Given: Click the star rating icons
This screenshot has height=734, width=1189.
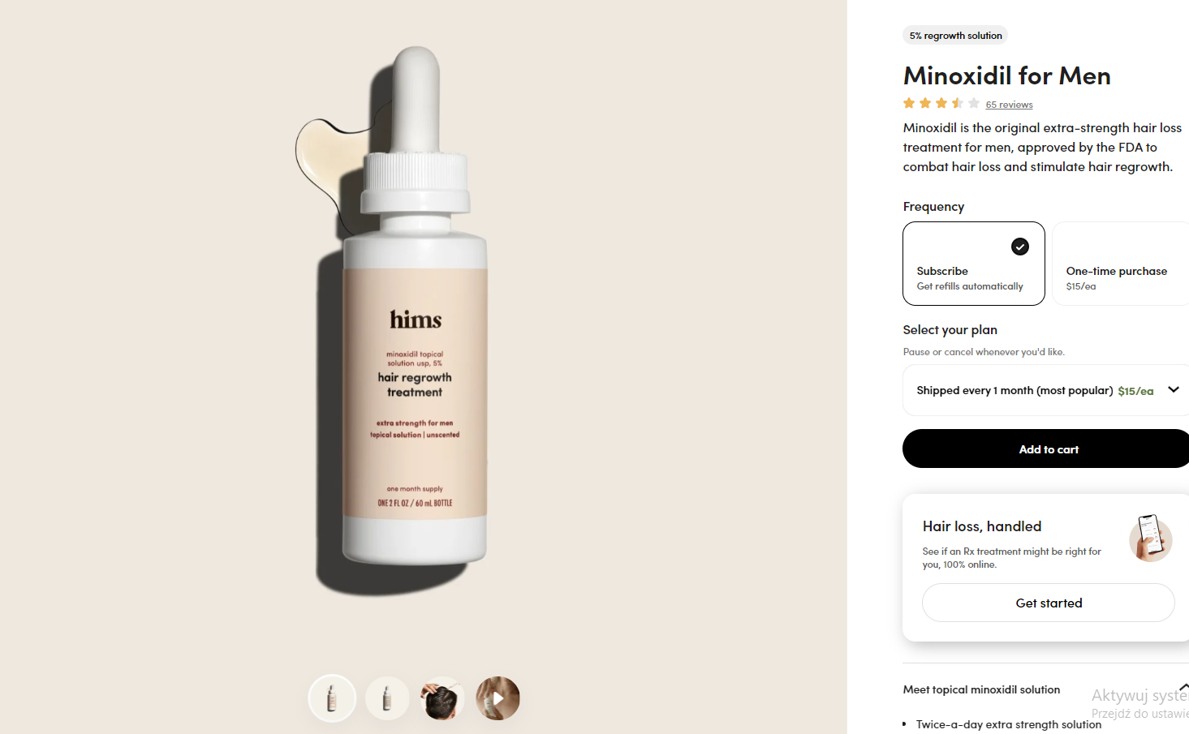Looking at the screenshot, I should [x=941, y=103].
